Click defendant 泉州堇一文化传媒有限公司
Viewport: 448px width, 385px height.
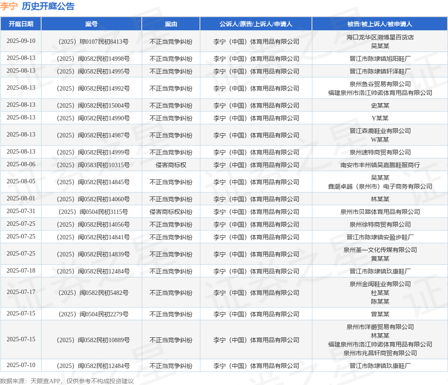pyautogui.click(x=380, y=250)
